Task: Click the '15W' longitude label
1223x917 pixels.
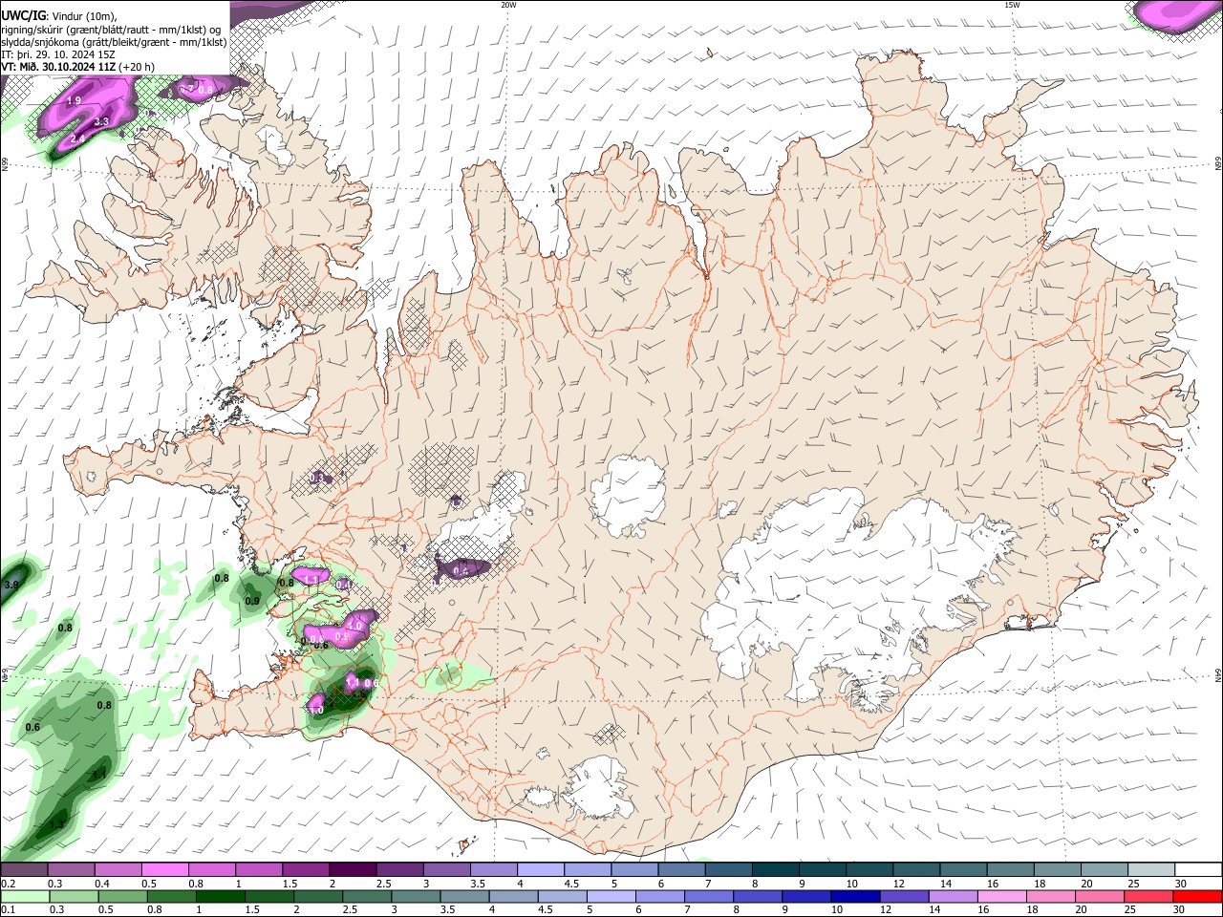Action: tap(1012, 5)
